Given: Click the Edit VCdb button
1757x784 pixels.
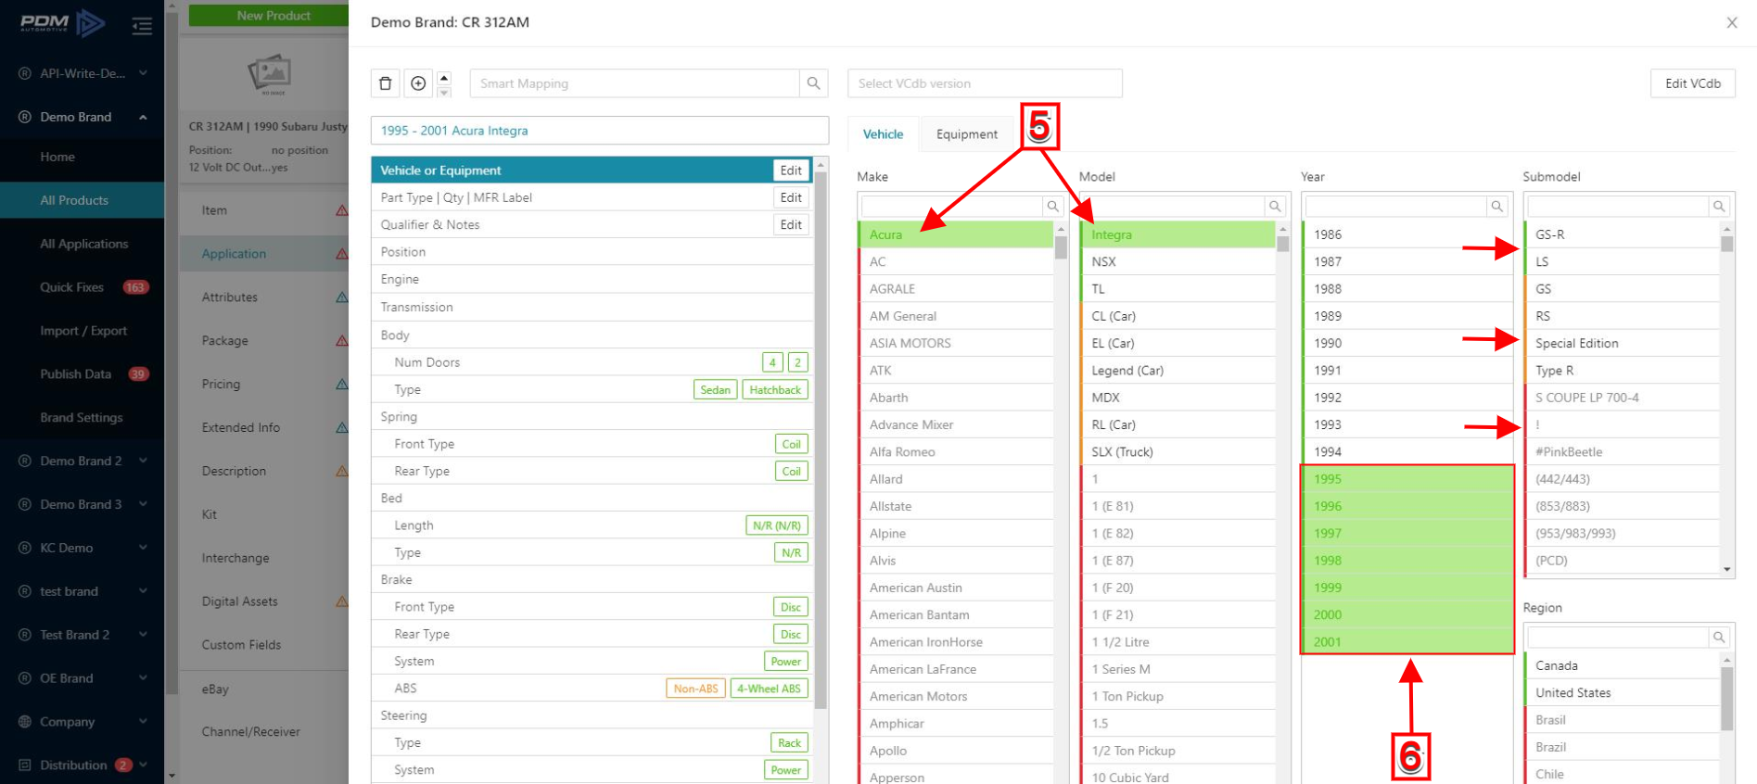Looking at the screenshot, I should click(x=1693, y=83).
